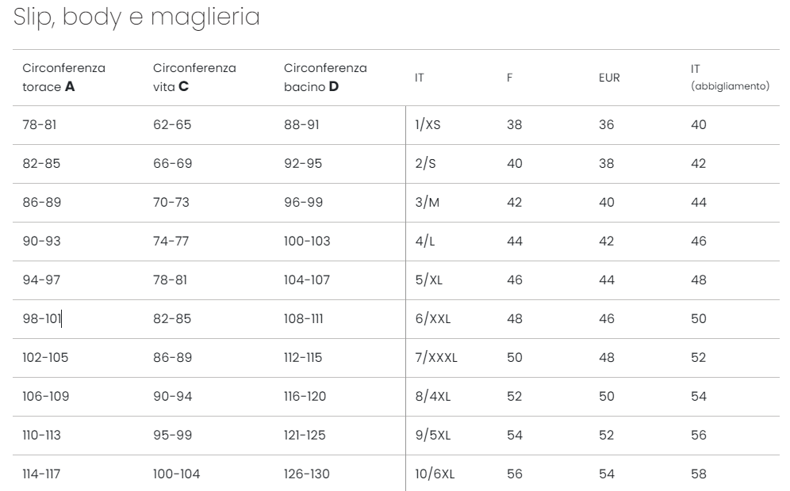Viewport: 790px width, 491px height.
Task: Click the 7/XXXL size cell
Action: click(436, 358)
